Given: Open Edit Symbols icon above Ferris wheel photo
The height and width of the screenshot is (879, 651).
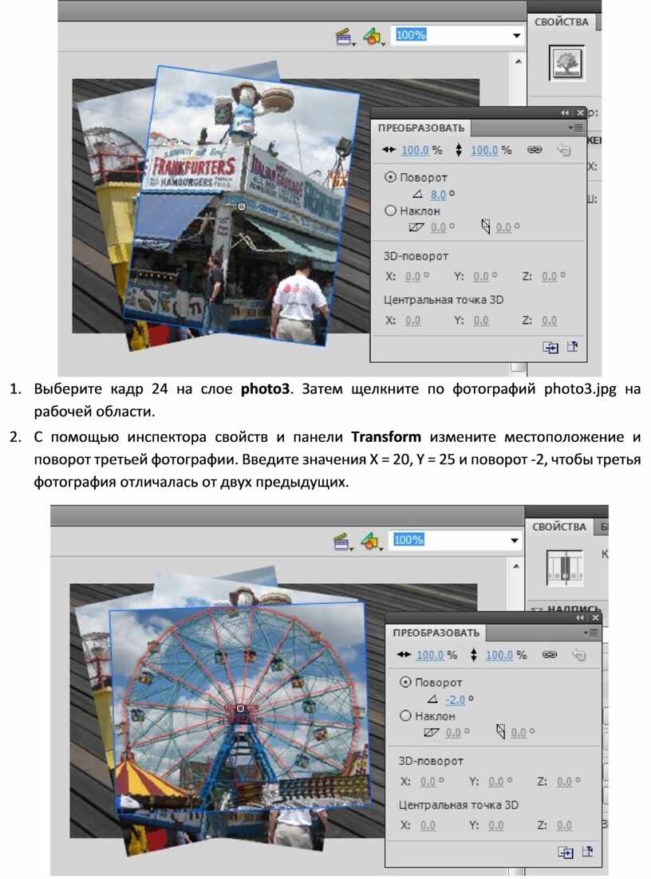Looking at the screenshot, I should coord(371,542).
